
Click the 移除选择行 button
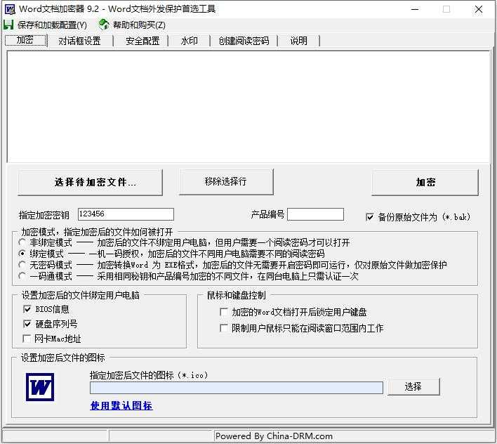(x=226, y=182)
